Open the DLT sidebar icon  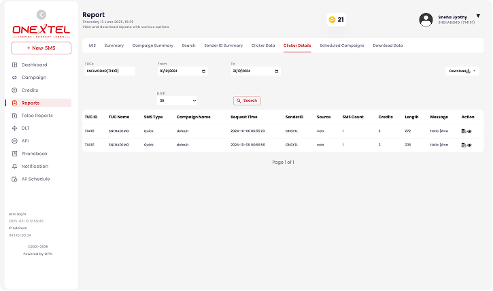click(15, 128)
